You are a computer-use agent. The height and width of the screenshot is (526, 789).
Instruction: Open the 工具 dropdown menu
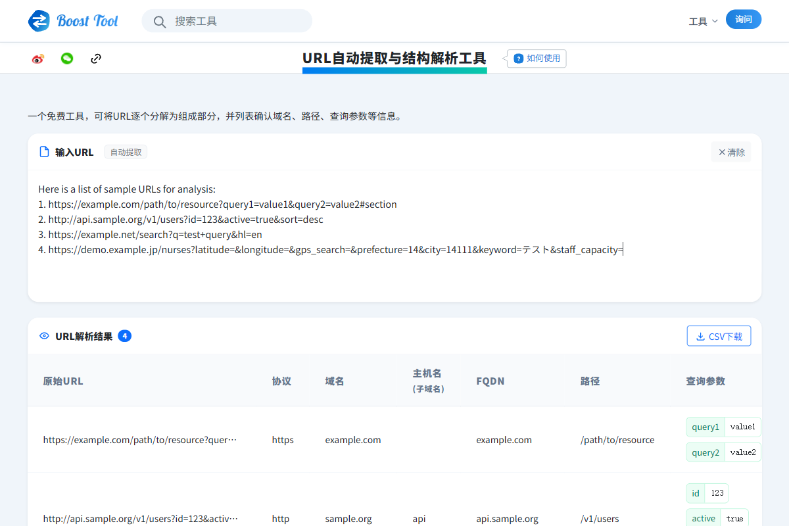click(x=703, y=21)
